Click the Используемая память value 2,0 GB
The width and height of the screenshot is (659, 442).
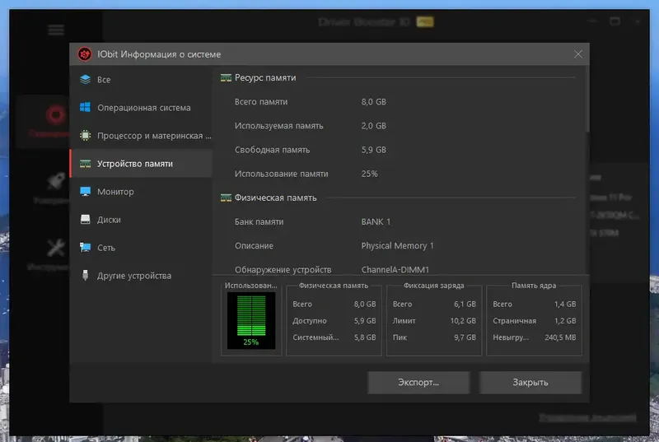pos(374,126)
